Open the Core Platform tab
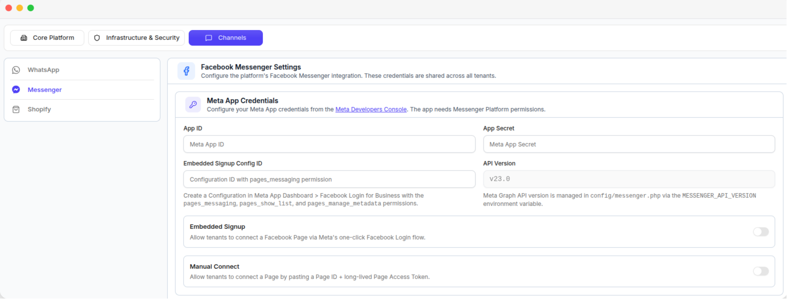 coord(47,38)
